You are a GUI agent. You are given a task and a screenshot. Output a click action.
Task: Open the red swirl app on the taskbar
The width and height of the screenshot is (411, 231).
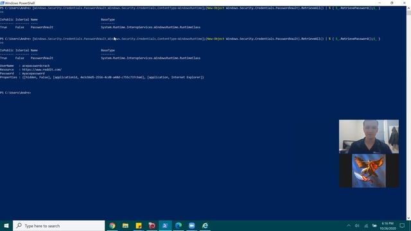point(152,225)
